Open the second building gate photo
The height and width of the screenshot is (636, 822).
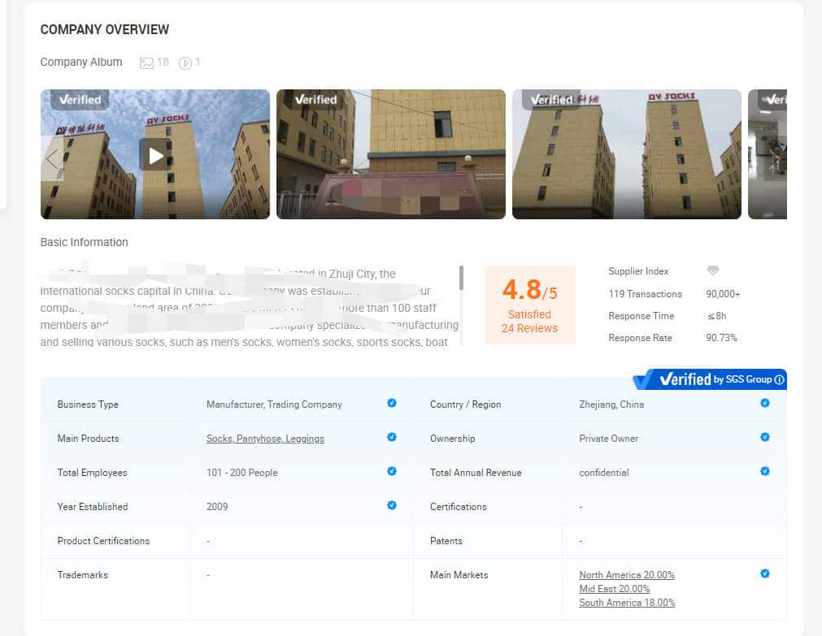(390, 154)
